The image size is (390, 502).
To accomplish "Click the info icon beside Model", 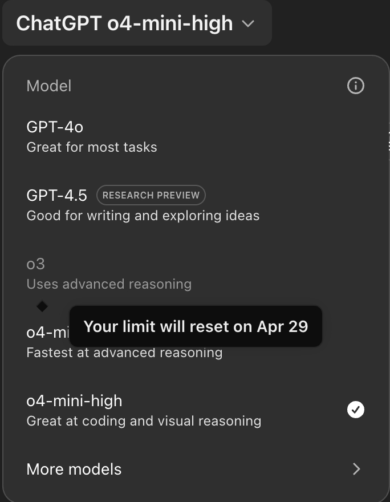I will click(356, 86).
